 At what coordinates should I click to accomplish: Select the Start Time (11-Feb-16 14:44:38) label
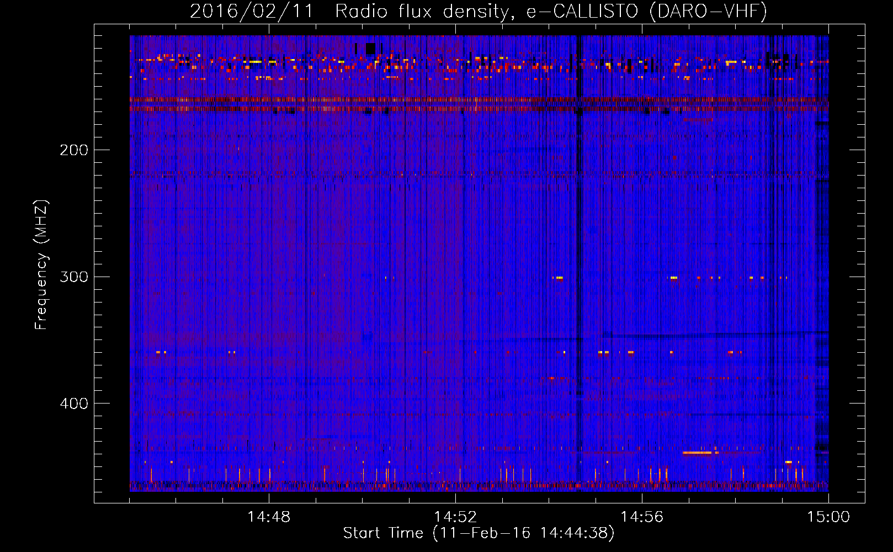479,533
